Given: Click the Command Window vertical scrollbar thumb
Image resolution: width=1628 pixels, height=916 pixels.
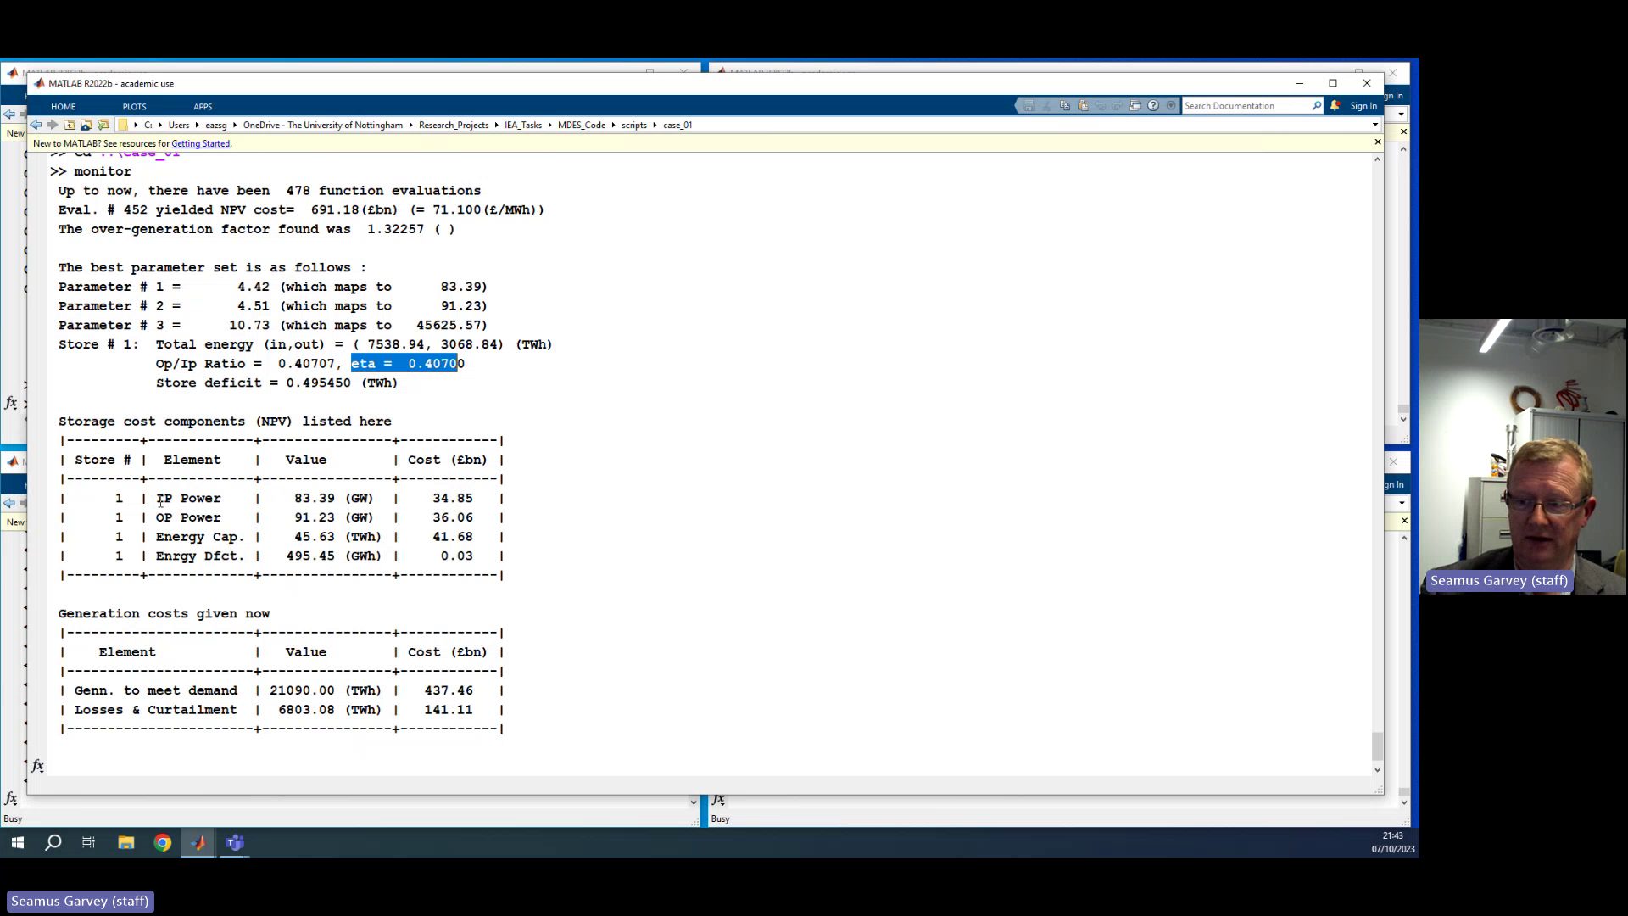Looking at the screenshot, I should (x=1377, y=746).
